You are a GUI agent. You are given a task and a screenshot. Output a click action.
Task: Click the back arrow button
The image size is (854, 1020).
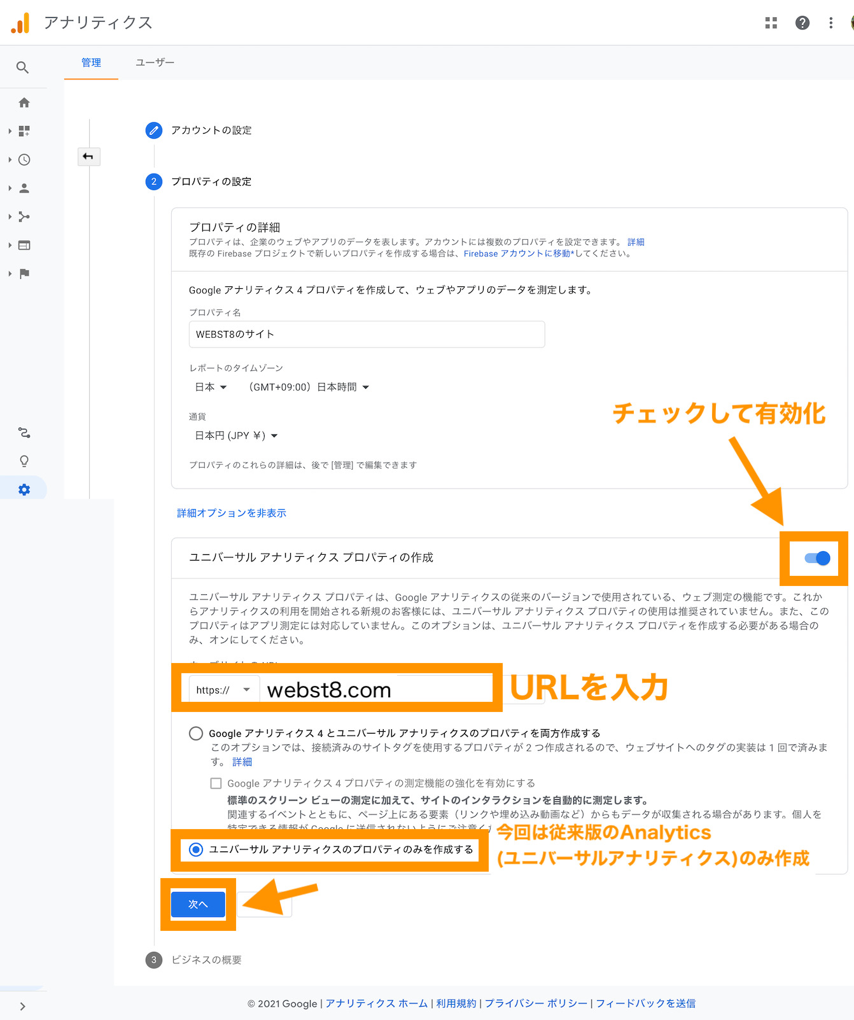[x=88, y=157]
